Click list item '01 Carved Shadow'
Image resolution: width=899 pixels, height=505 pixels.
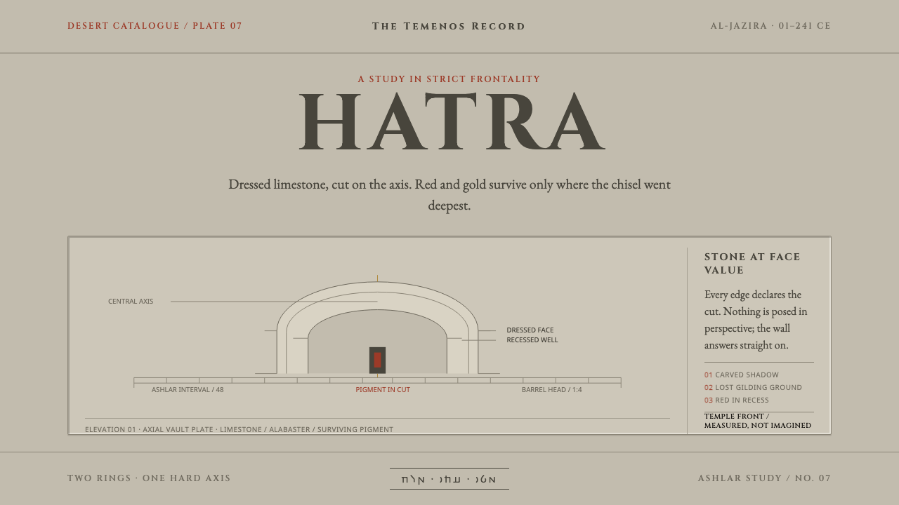742,375
